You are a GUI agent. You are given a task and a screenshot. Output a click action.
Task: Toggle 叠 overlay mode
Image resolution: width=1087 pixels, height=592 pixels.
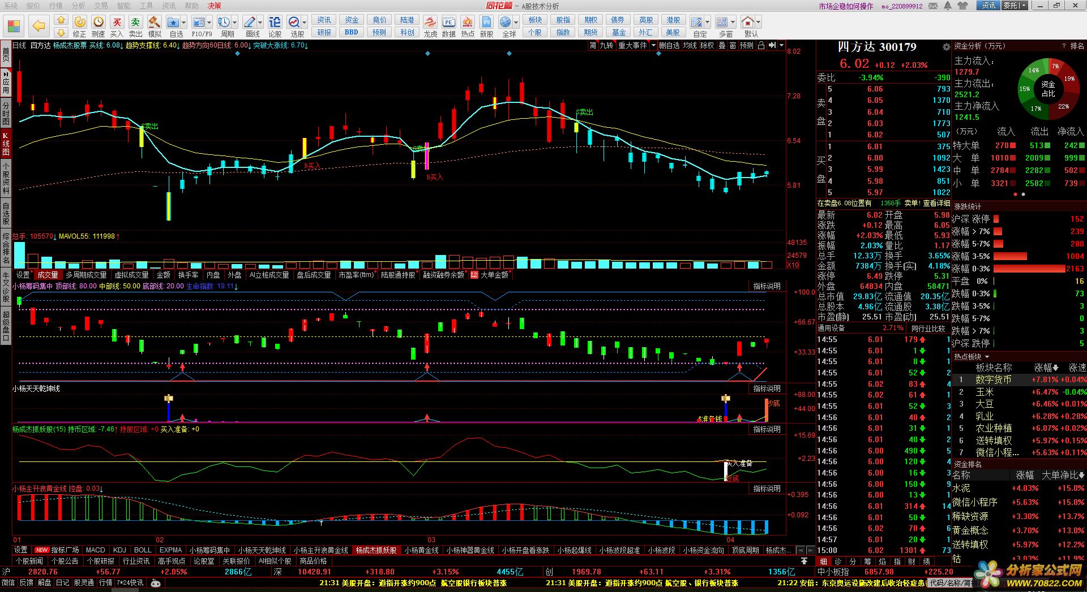722,45
